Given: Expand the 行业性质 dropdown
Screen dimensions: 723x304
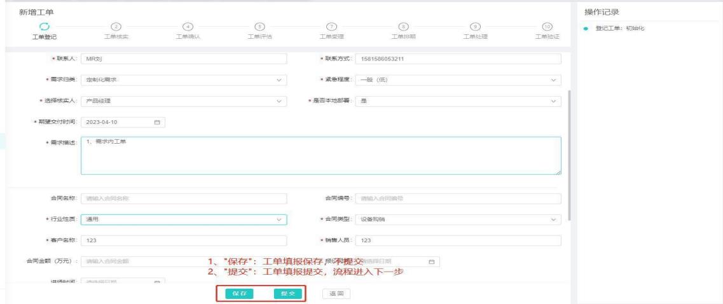Looking at the screenshot, I should [279, 219].
